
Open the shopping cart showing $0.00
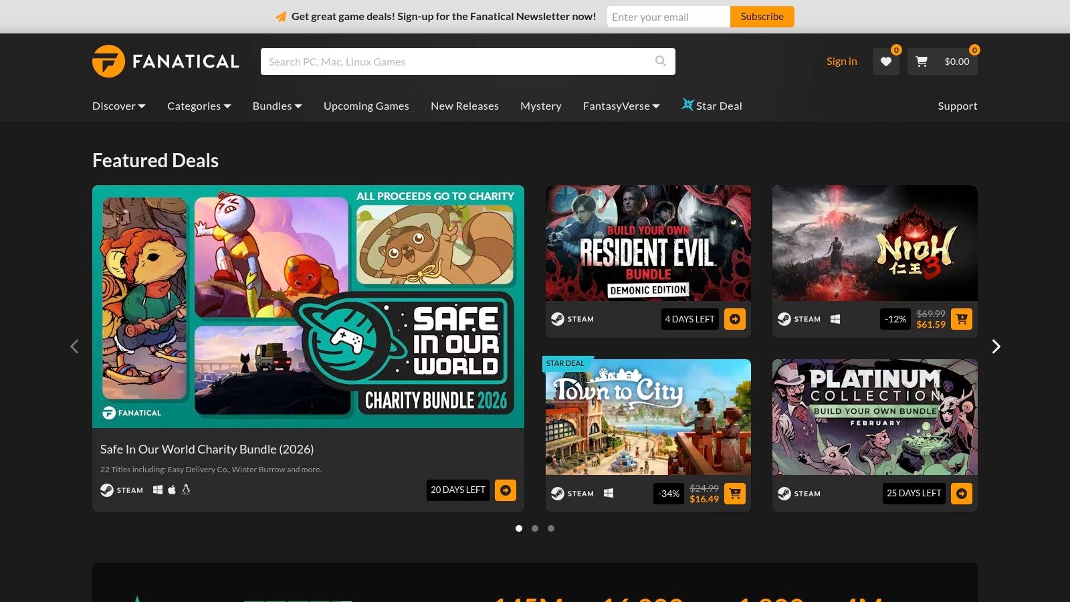pyautogui.click(x=942, y=62)
